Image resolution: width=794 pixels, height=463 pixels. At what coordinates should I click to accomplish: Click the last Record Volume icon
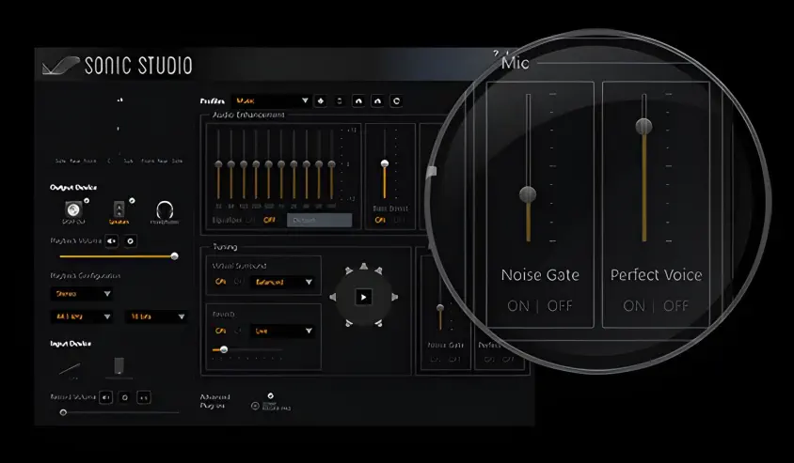[x=144, y=398]
